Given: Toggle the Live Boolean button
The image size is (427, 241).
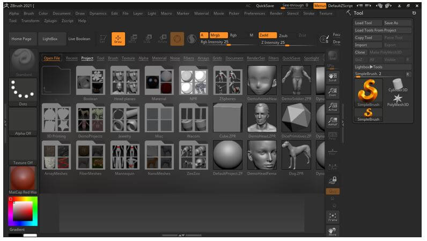Looking at the screenshot, I should click(x=79, y=39).
